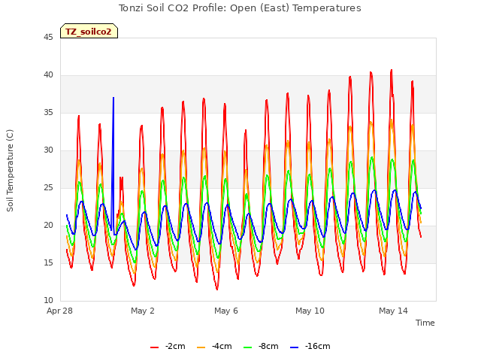The width and height of the screenshot is (481, 361).
Task: Click the 10 y-axis tick label
Action: coord(48,301)
